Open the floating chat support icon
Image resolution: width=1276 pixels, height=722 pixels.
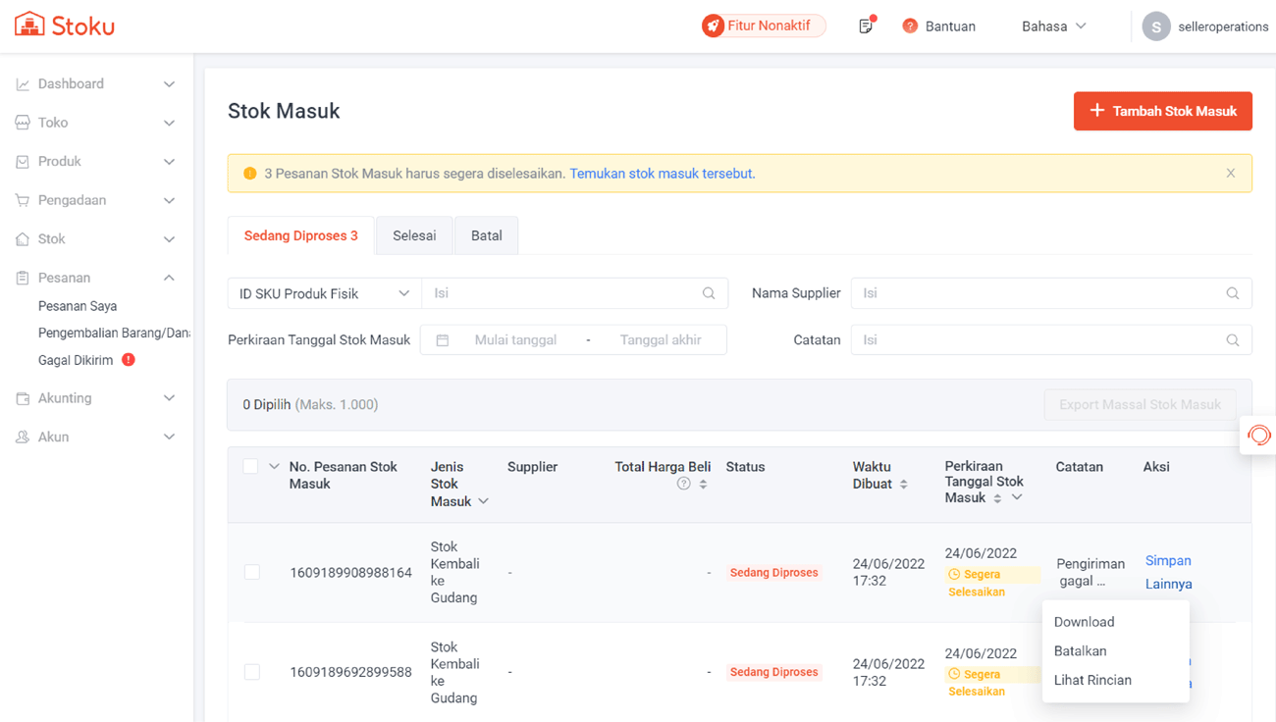1258,434
